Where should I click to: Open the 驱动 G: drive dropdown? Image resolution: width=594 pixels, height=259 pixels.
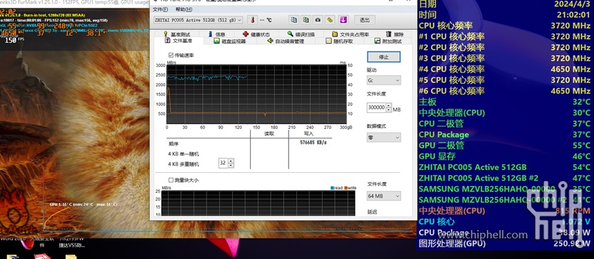(x=383, y=80)
